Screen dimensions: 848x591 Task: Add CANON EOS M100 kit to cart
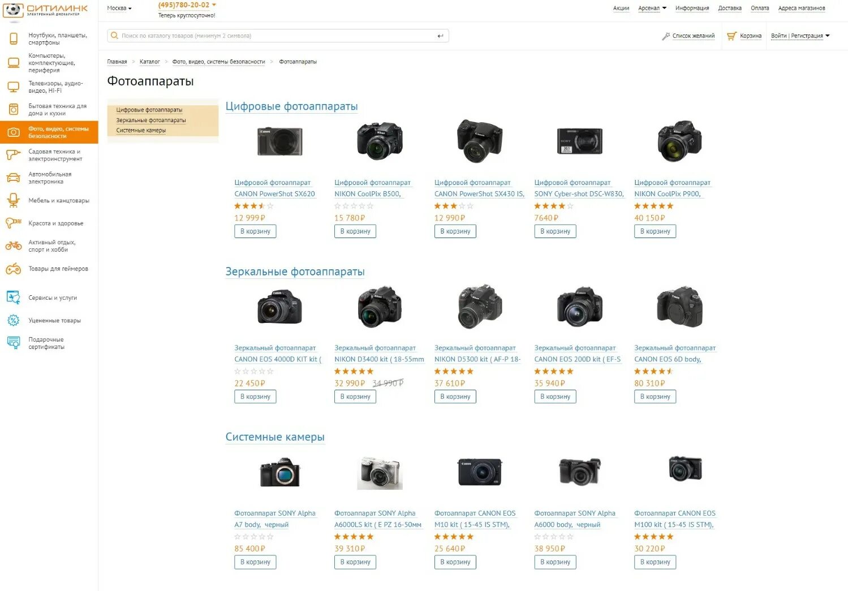click(655, 562)
